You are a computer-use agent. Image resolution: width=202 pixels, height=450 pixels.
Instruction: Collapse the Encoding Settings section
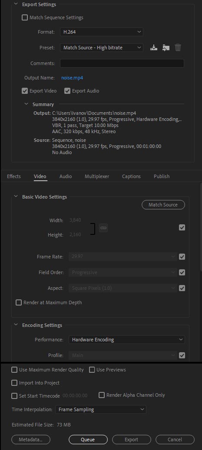click(16, 325)
